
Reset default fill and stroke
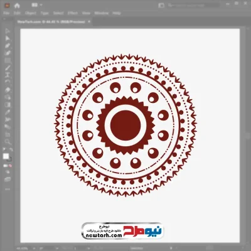tap(4, 149)
